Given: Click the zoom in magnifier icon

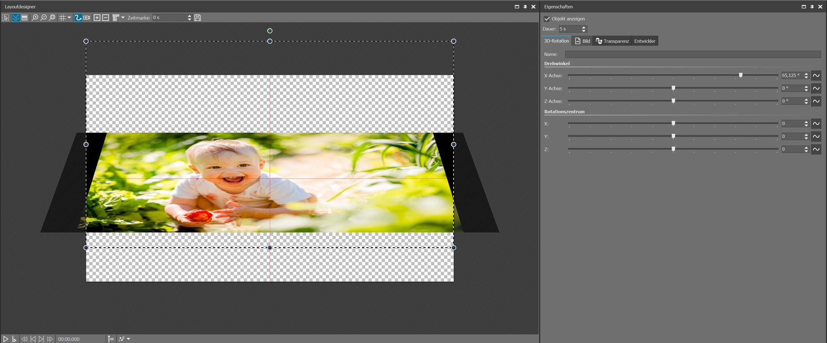Looking at the screenshot, I should click(x=35, y=18).
